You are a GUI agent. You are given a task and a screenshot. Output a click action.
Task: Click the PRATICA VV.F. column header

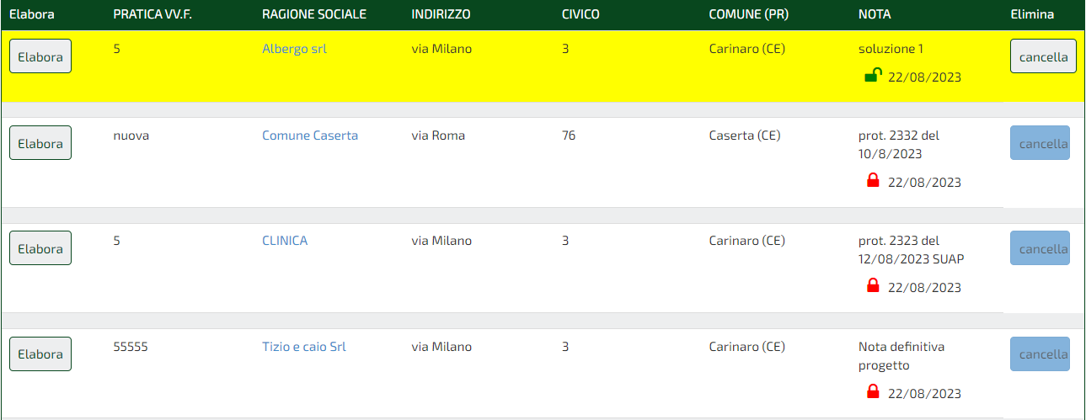click(x=155, y=14)
